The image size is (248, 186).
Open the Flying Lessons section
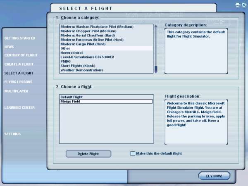(18, 82)
